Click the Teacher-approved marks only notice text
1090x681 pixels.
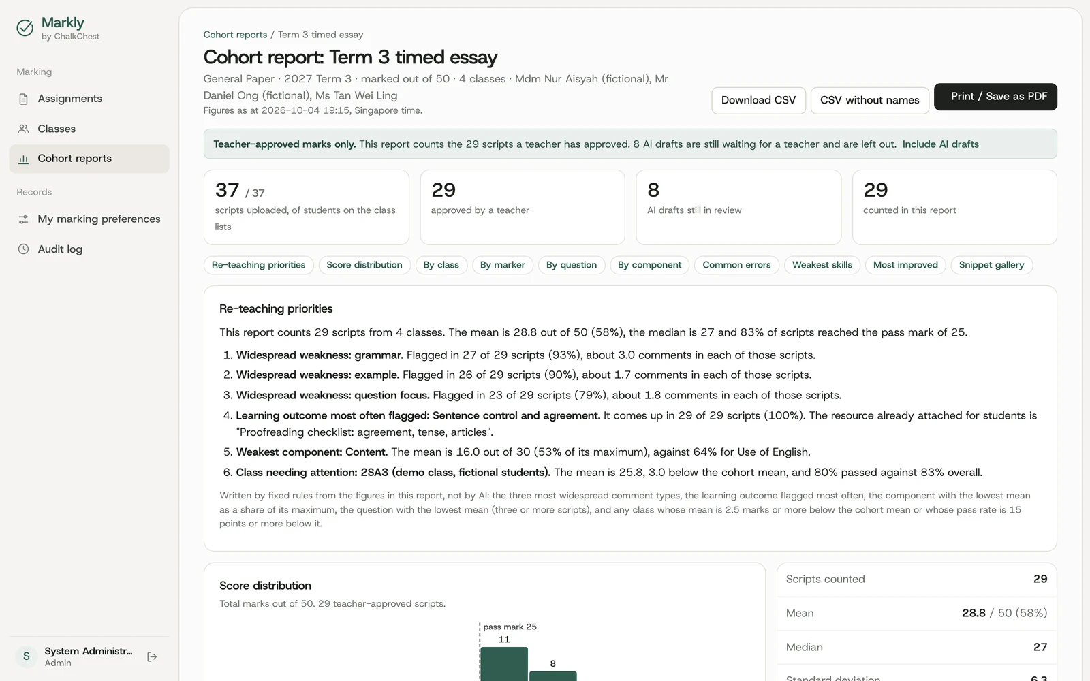coord(284,144)
